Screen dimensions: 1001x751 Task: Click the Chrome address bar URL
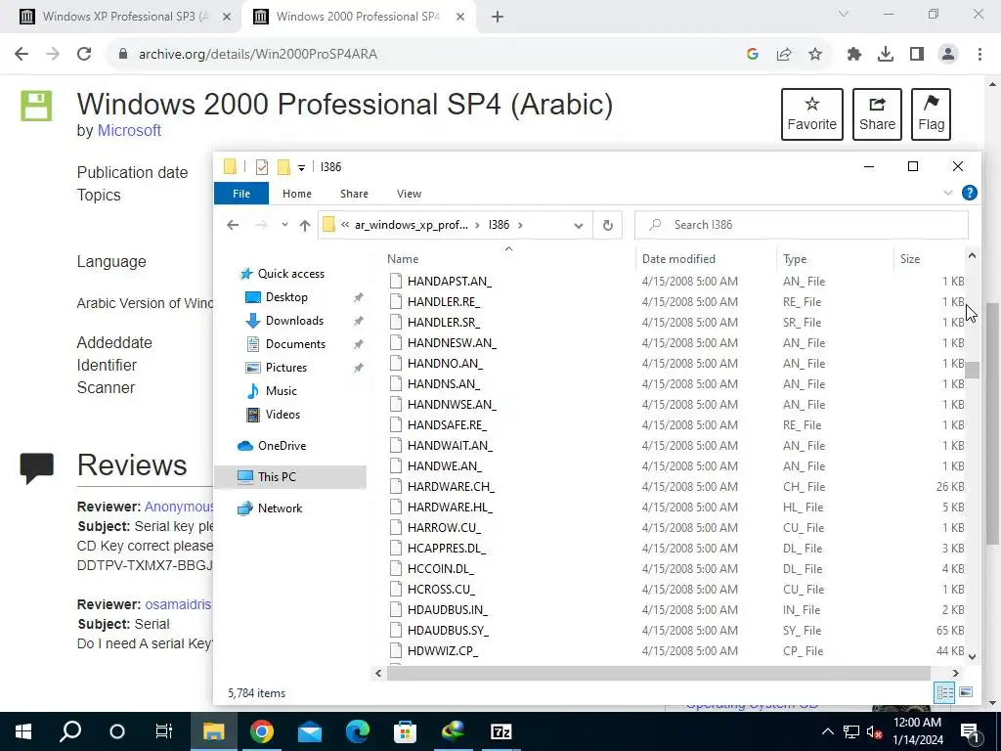[258, 55]
